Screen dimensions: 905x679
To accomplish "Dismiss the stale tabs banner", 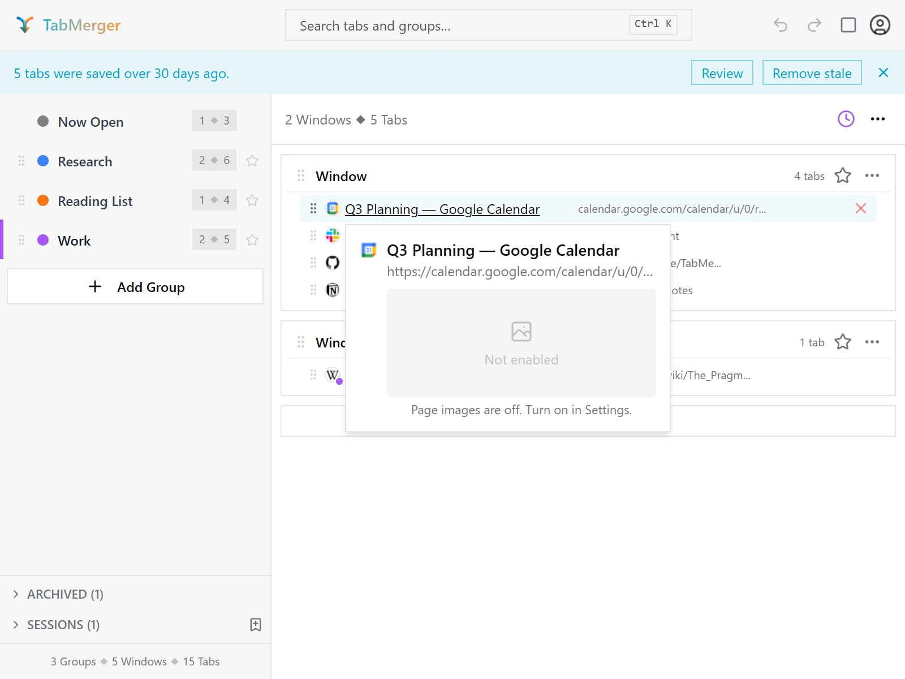I will pyautogui.click(x=884, y=72).
